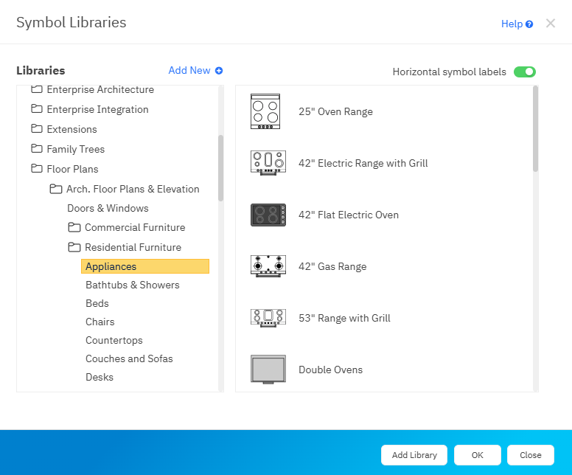Click the plus icon beside Add New
This screenshot has width=572, height=475.
[x=219, y=71]
